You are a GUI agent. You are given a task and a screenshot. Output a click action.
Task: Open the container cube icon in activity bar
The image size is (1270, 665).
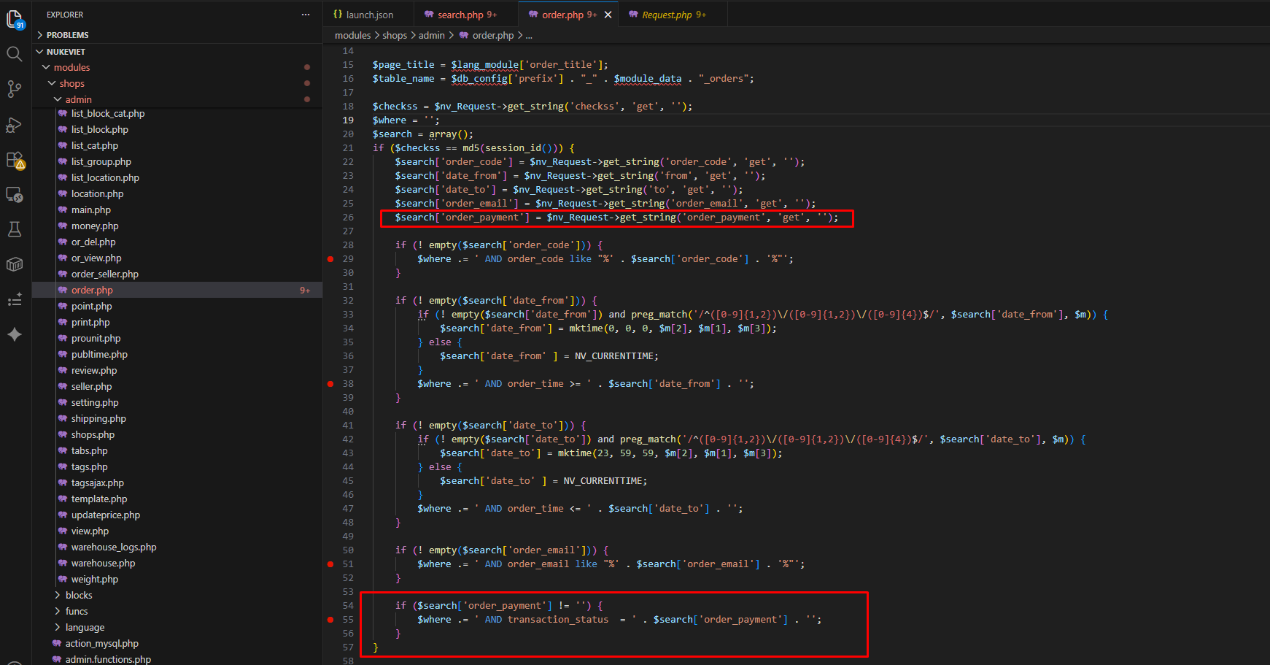tap(15, 264)
